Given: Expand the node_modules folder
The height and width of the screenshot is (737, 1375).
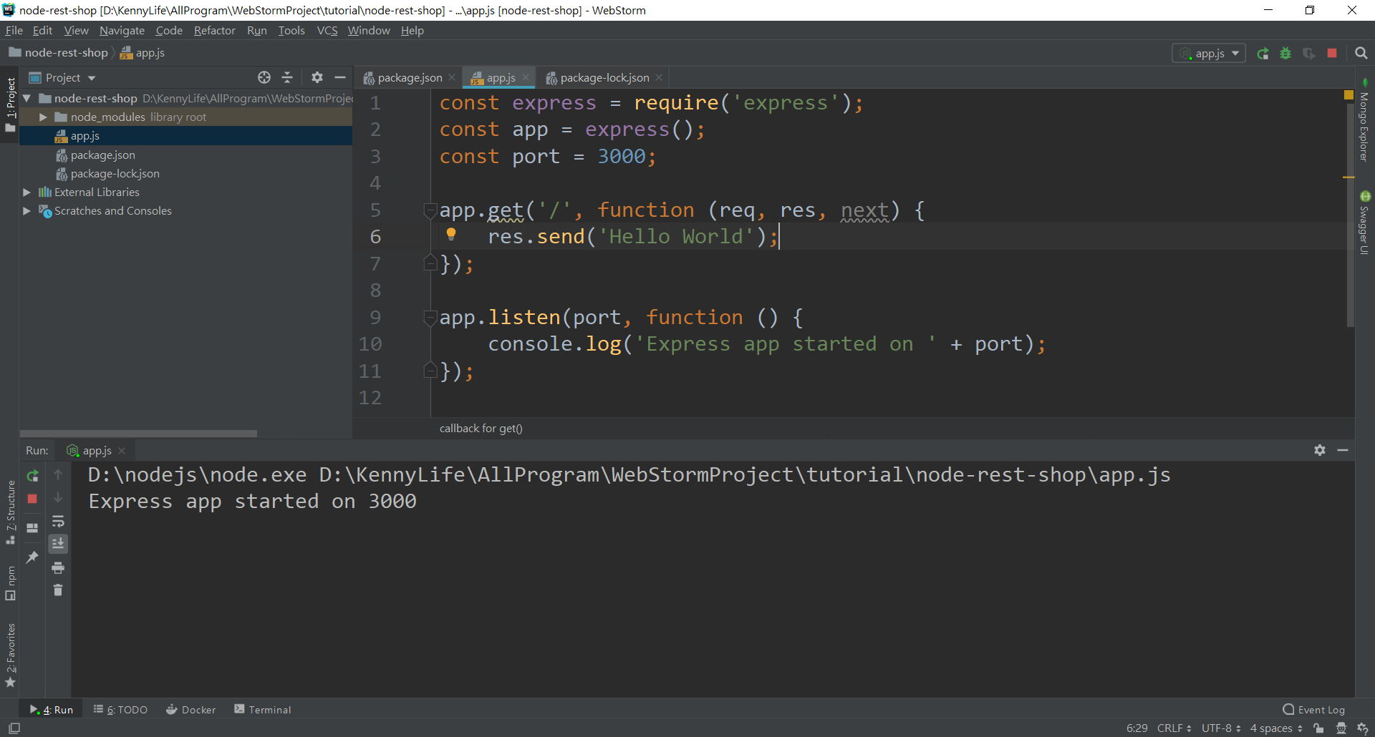Looking at the screenshot, I should [43, 117].
